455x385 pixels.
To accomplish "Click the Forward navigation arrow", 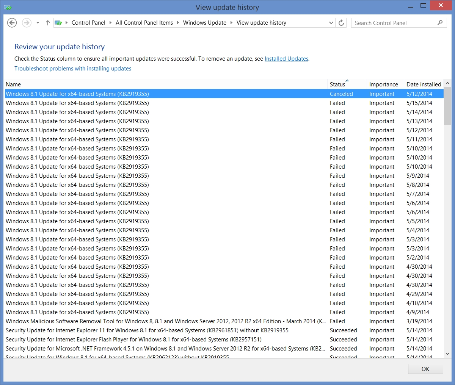I will (x=27, y=23).
